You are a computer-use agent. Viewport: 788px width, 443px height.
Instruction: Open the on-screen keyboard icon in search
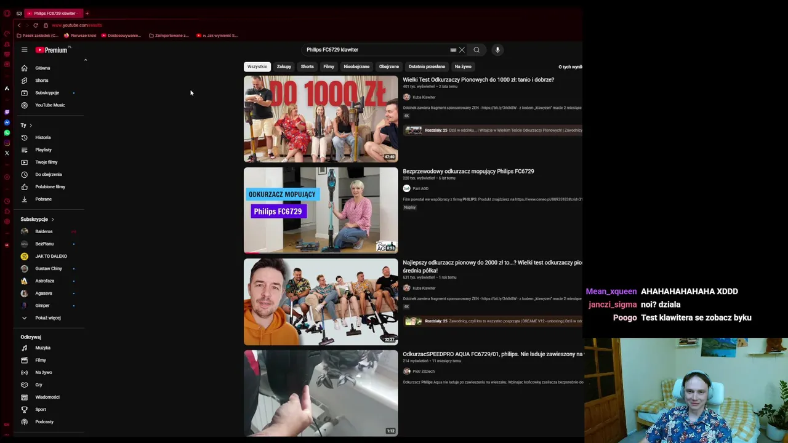pos(453,50)
